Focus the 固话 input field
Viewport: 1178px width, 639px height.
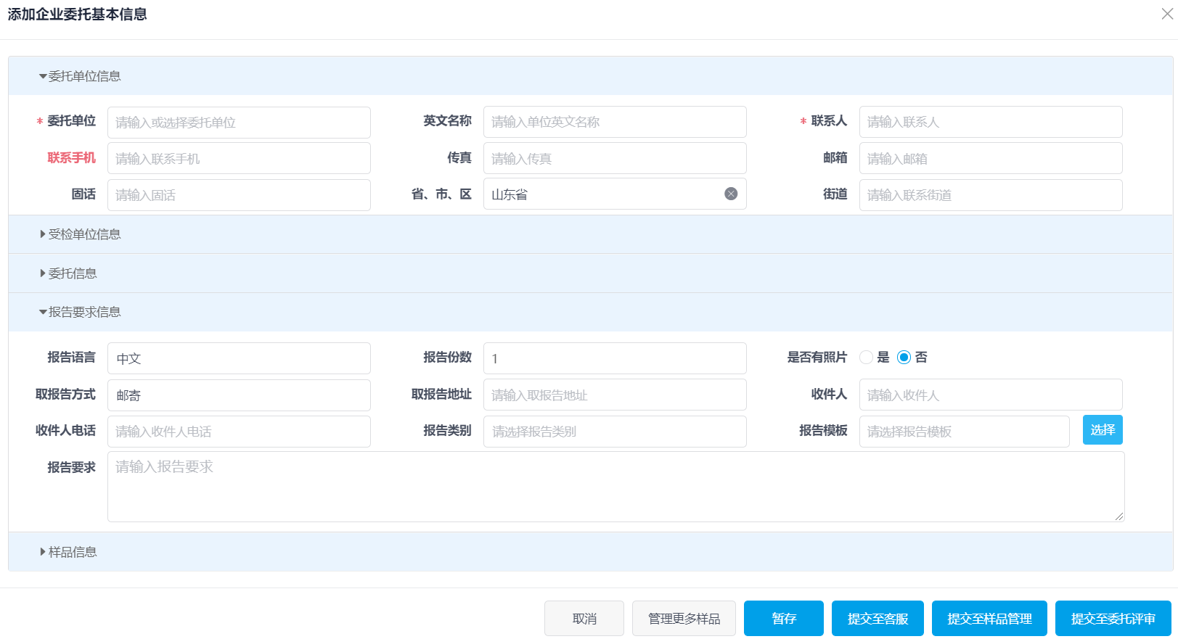coord(239,195)
